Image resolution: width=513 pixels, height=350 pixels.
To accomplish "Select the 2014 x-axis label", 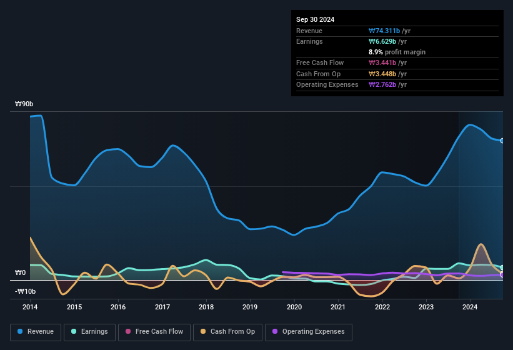I will pos(30,307).
